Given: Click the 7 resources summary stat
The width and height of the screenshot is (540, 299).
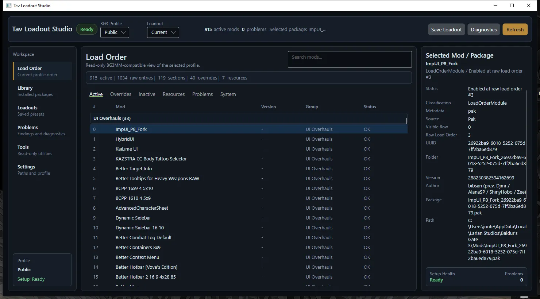Looking at the screenshot, I should click(235, 78).
